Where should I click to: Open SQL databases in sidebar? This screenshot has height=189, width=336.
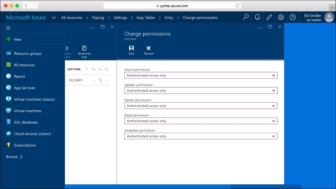pos(26,122)
